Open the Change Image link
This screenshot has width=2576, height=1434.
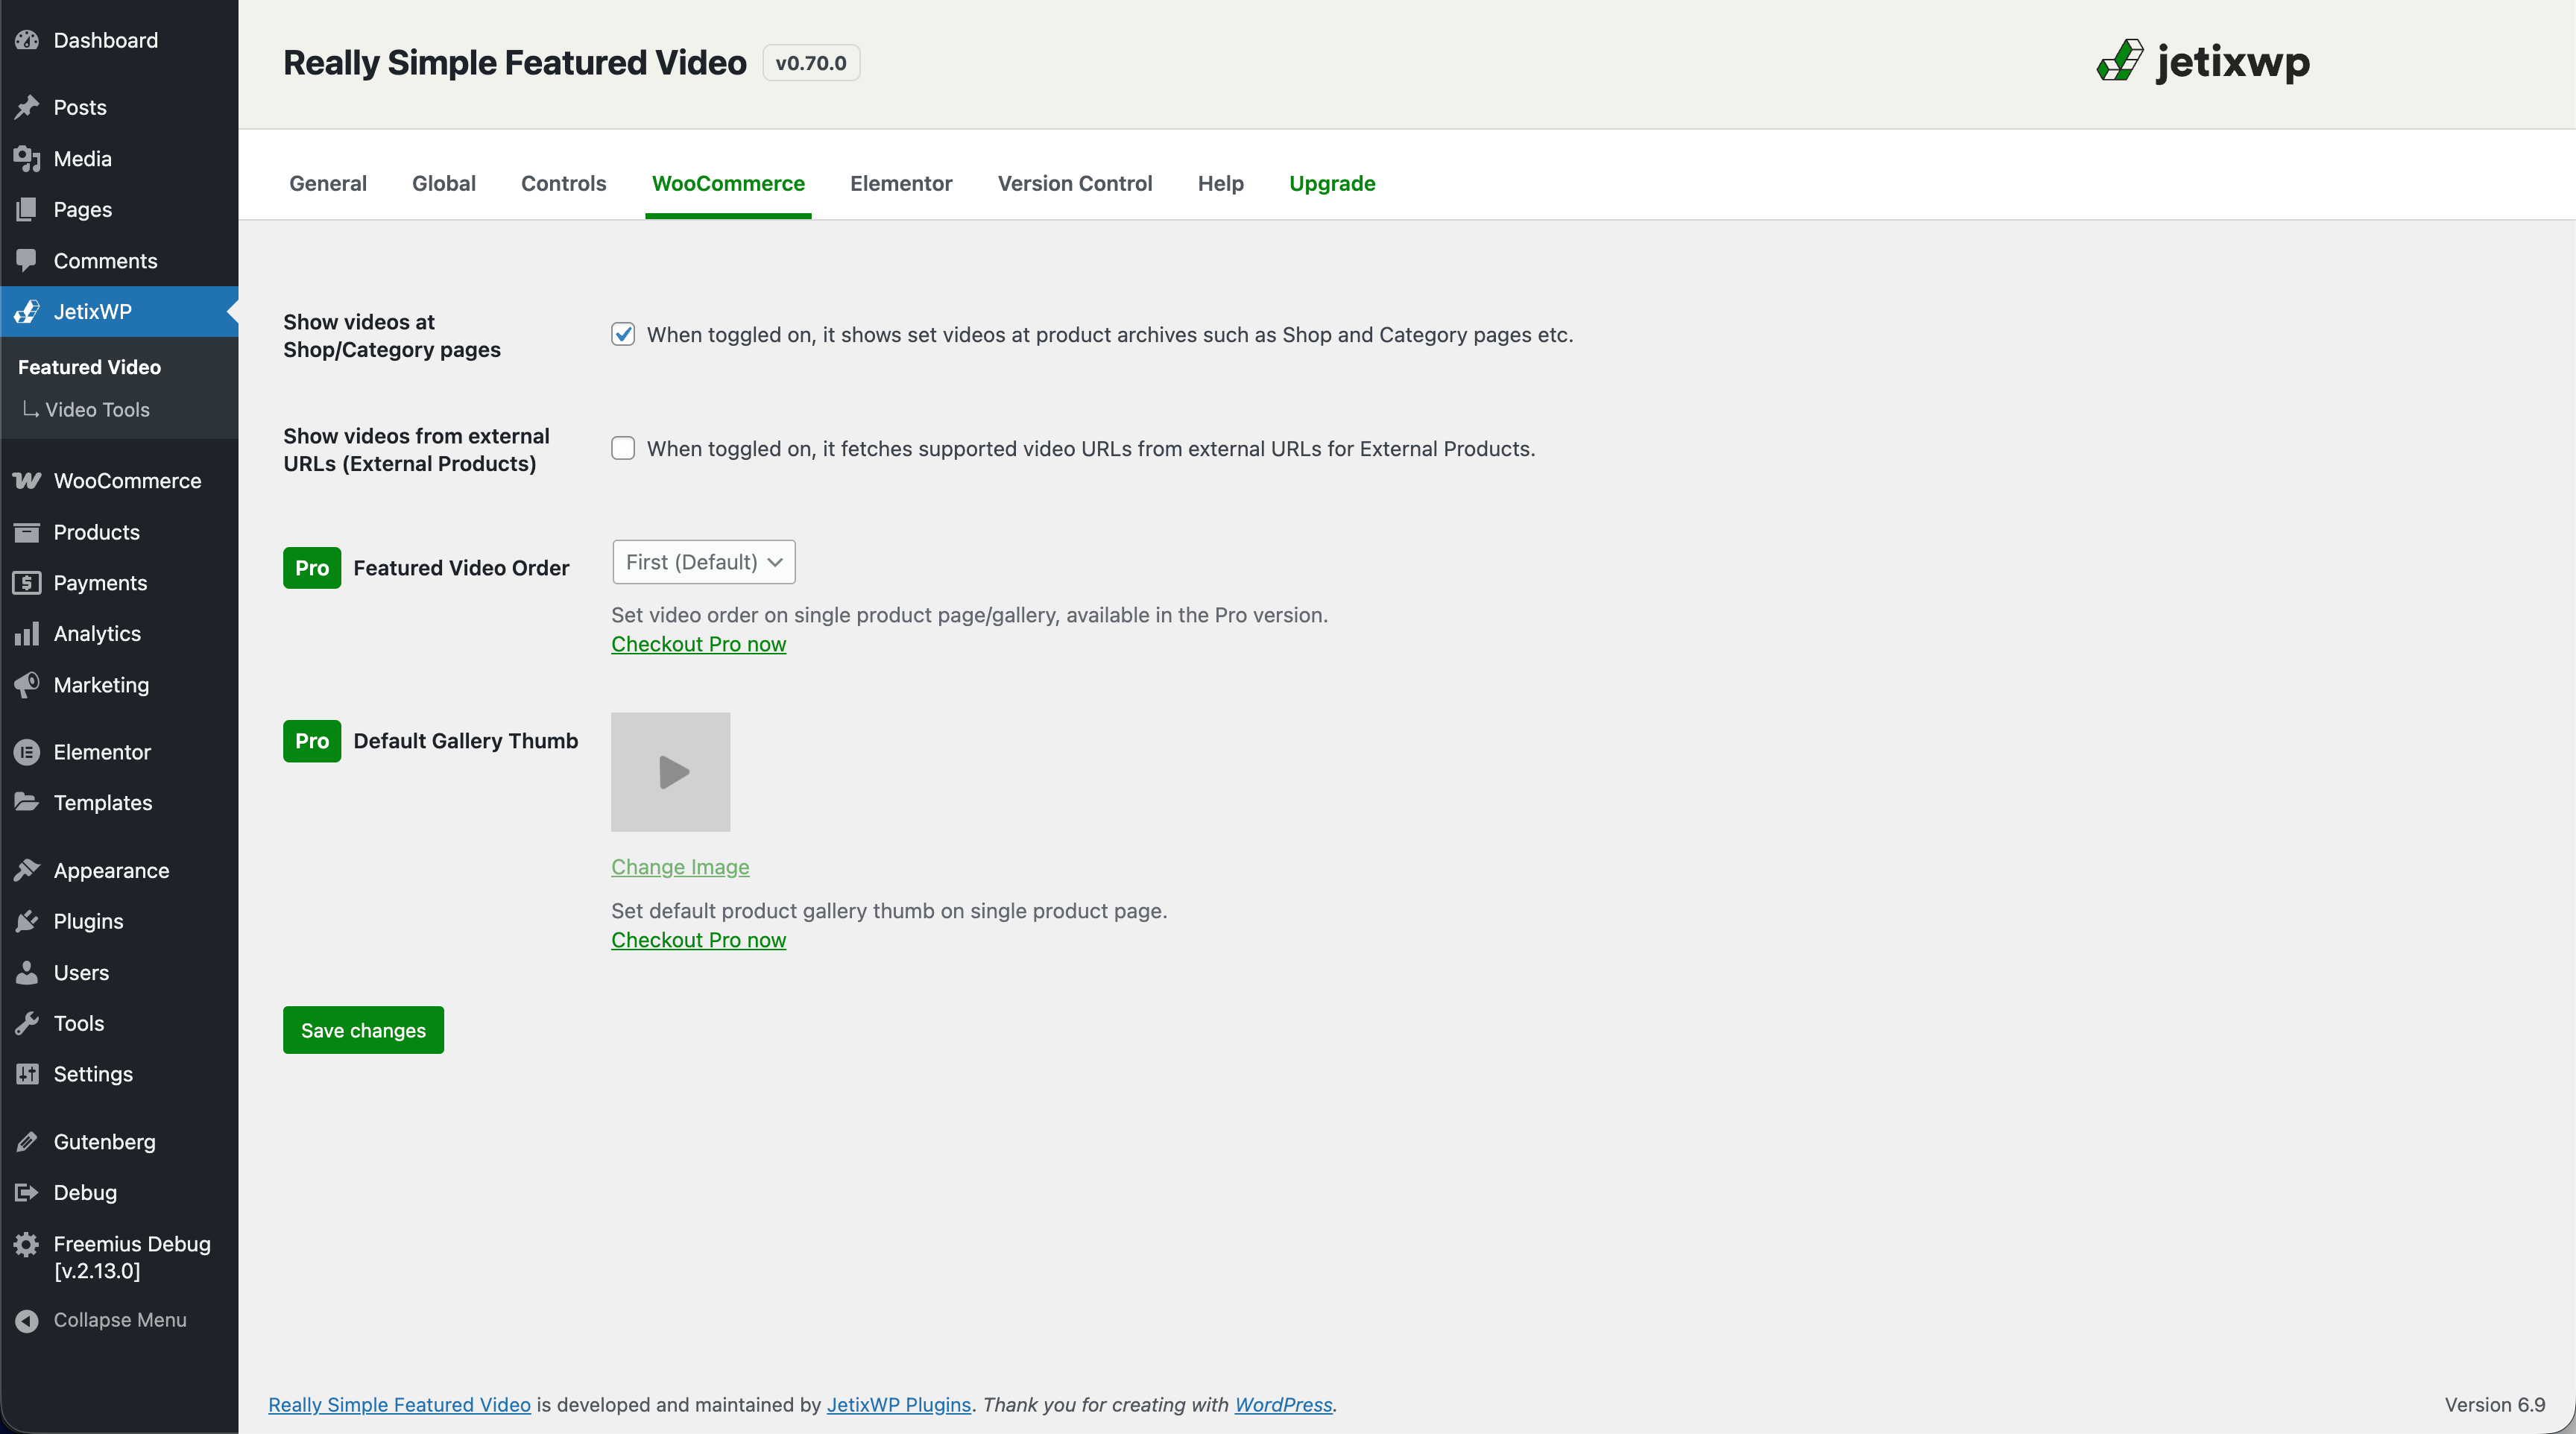679,867
